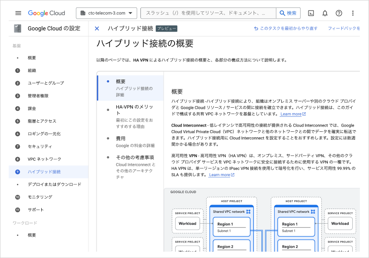Select step 9 ハイブリッド接続
369x258 pixels.
click(49, 172)
